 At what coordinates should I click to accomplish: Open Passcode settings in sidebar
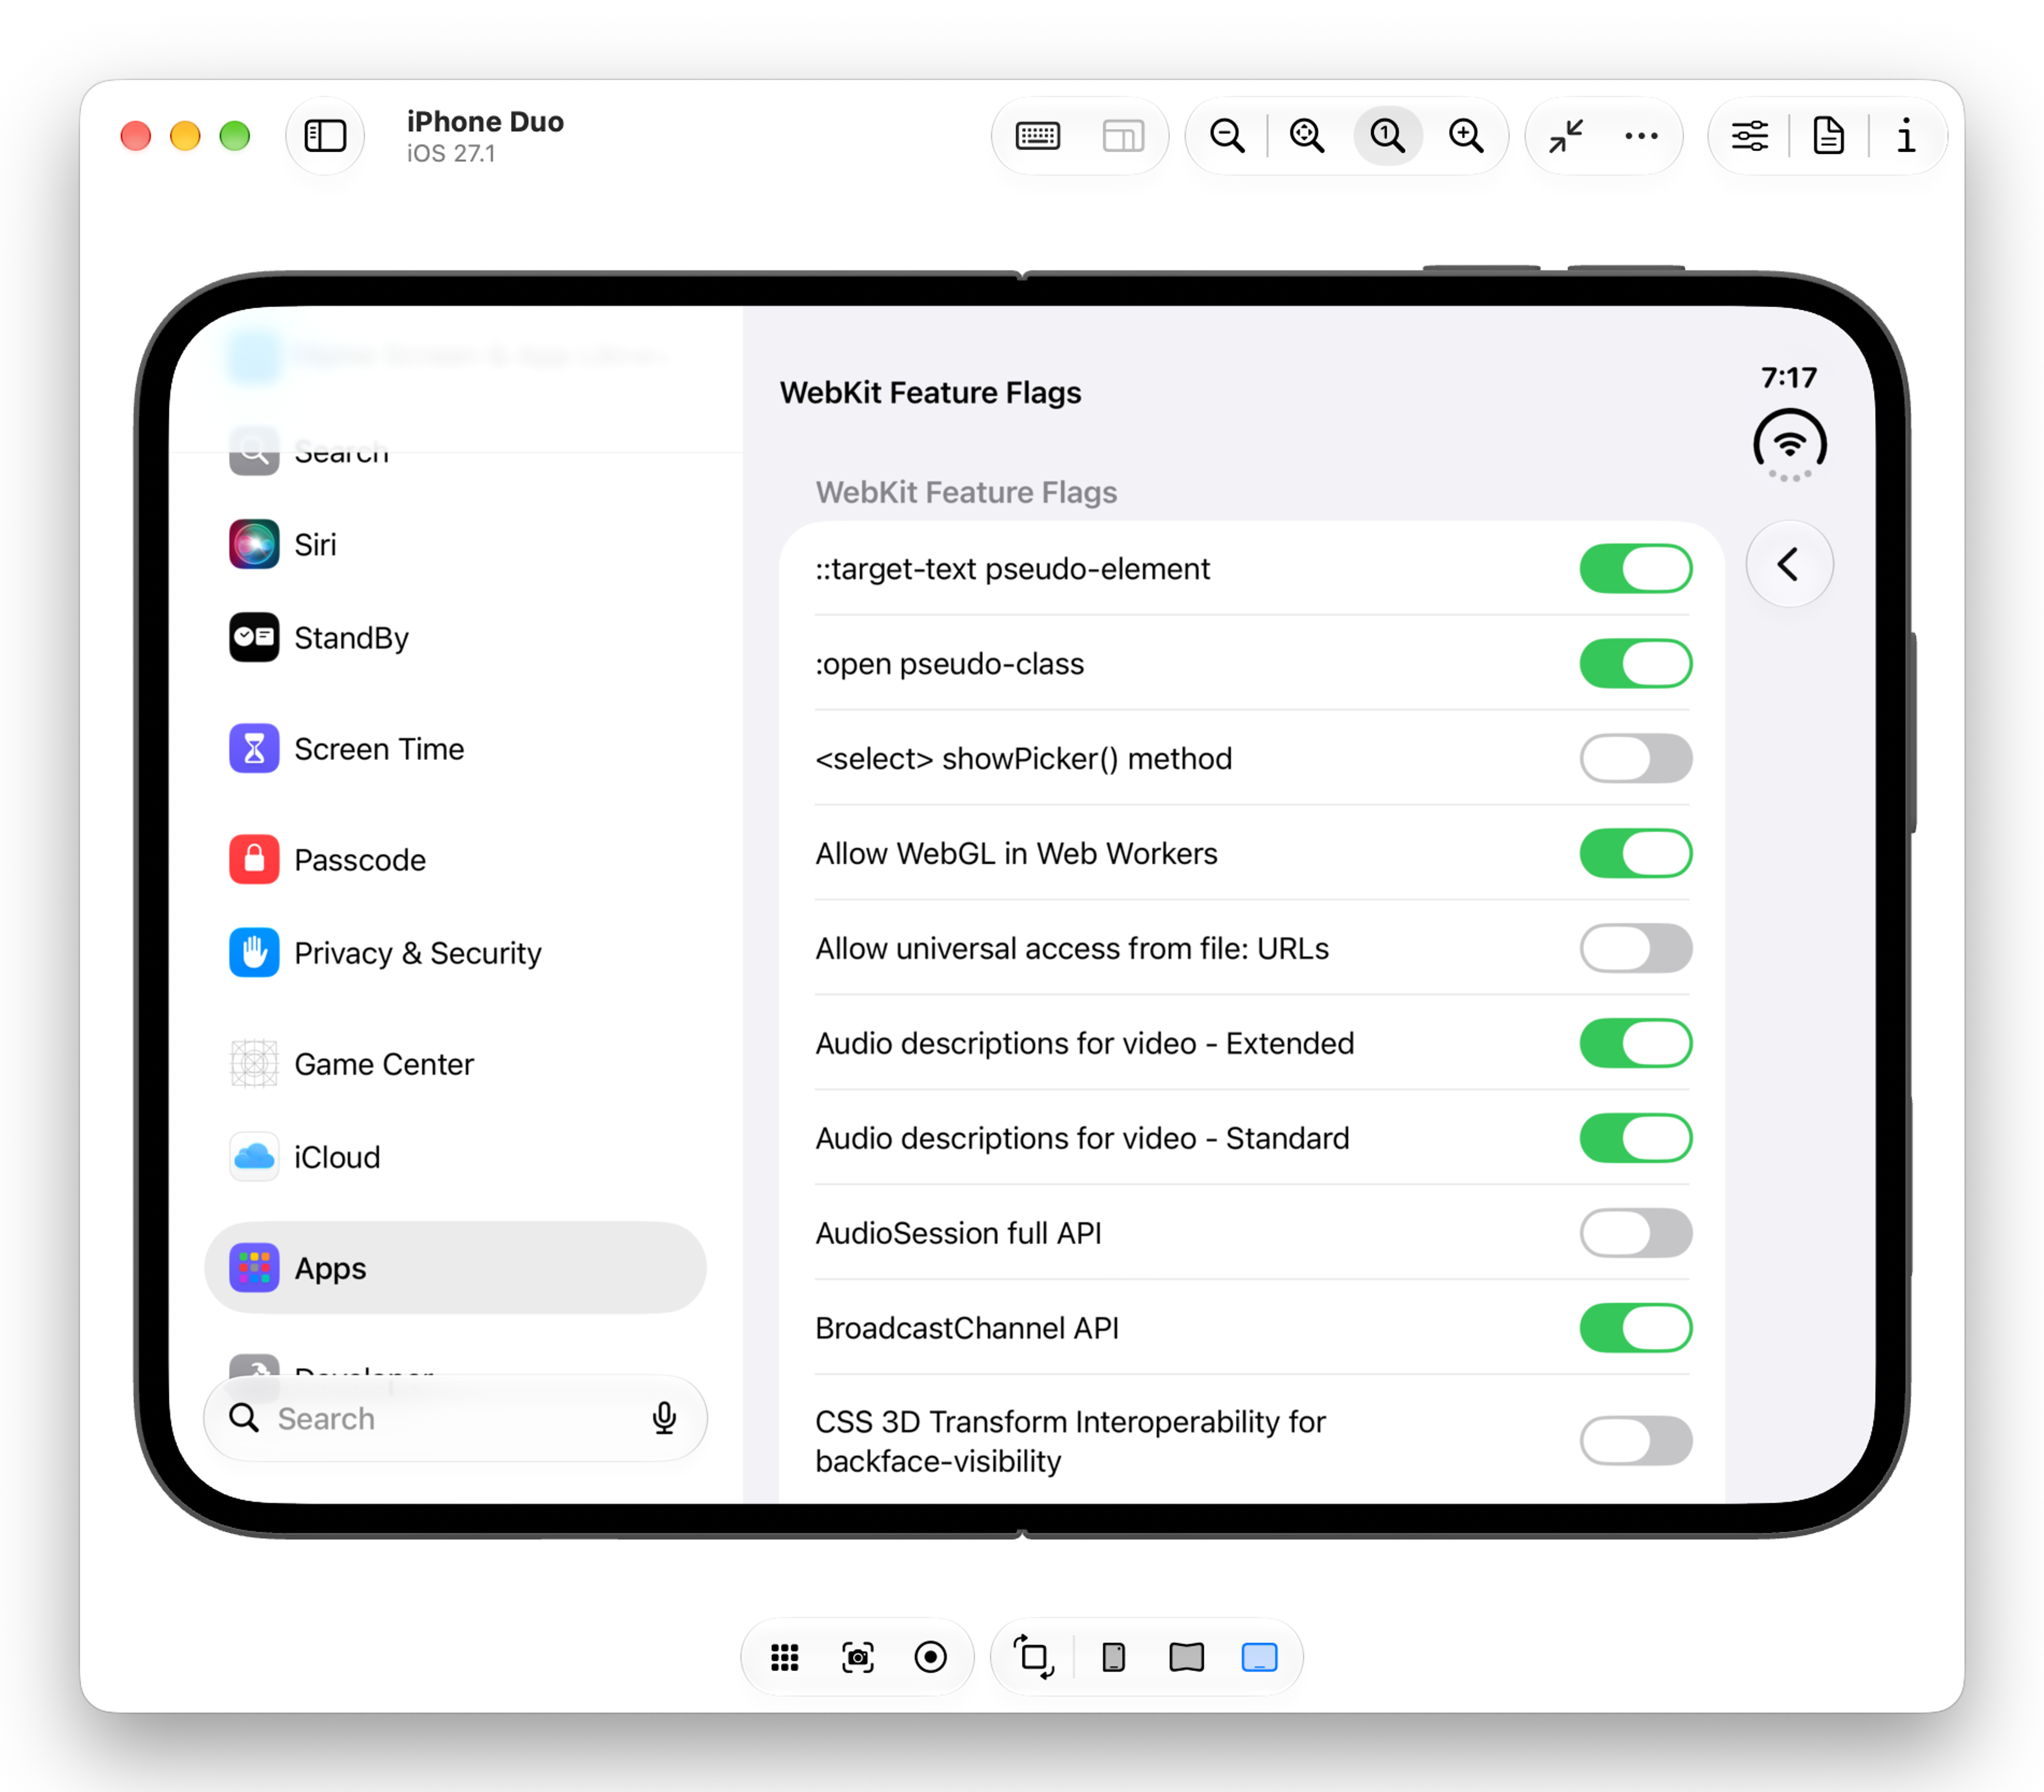point(455,859)
